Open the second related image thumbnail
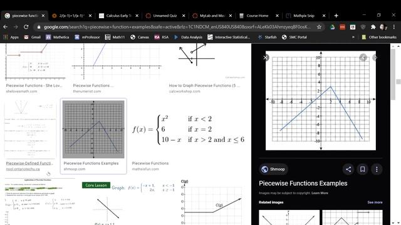401x225 pixels. 352,217
